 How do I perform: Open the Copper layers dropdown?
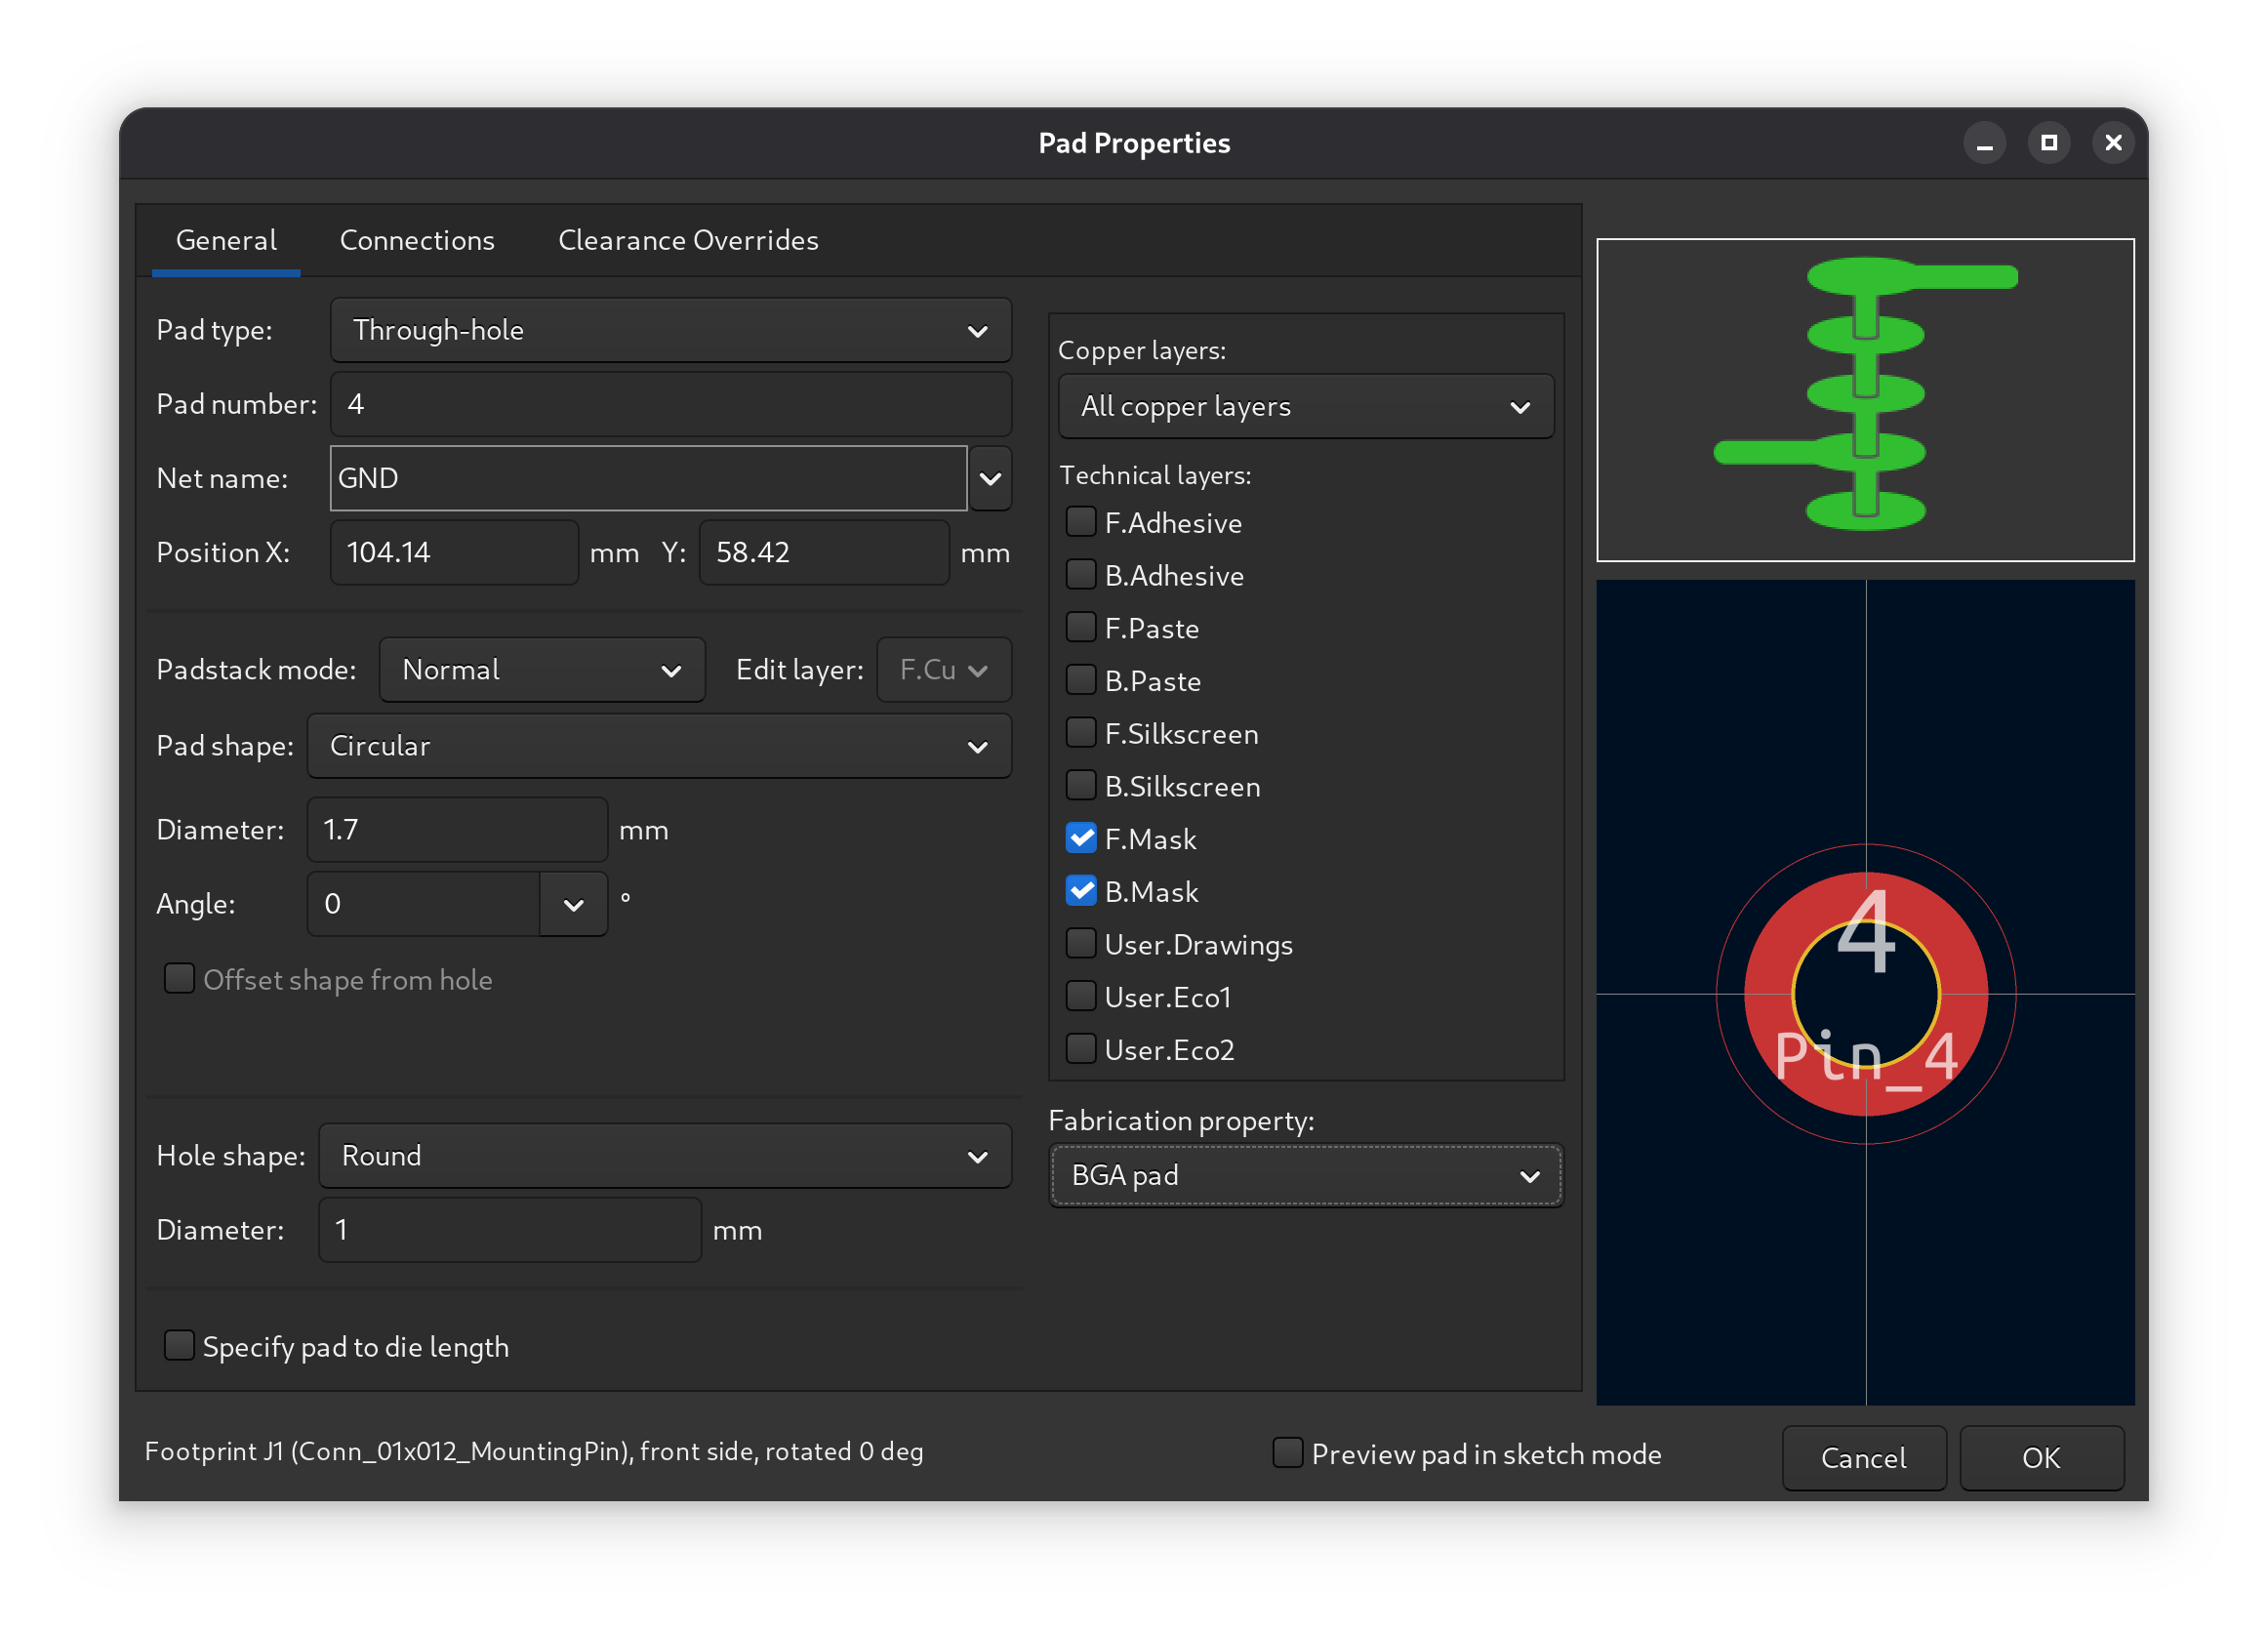(1305, 407)
